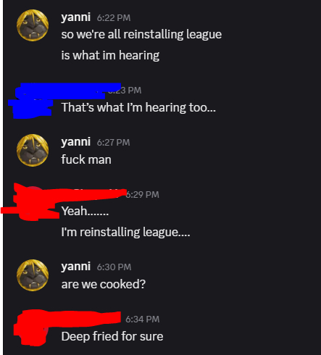Open yanni's avatar on the 6:22 PM message
Screen dimensions: 321x355
[33, 25]
